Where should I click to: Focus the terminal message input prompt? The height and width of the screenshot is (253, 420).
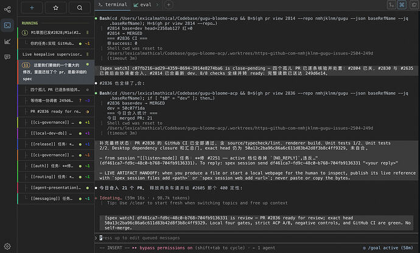point(257,238)
